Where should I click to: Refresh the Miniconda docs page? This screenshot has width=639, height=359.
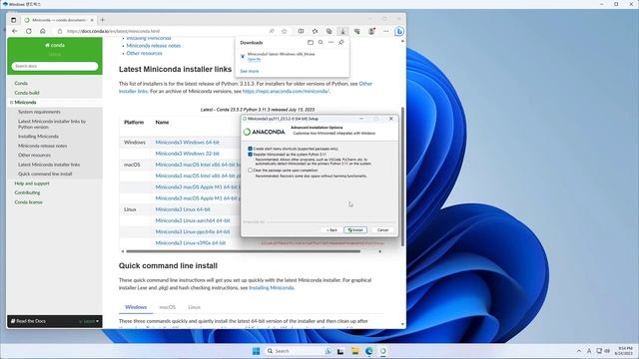click(29, 31)
